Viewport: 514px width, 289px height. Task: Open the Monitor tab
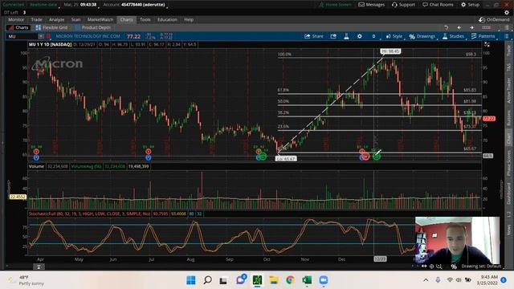pyautogui.click(x=16, y=19)
